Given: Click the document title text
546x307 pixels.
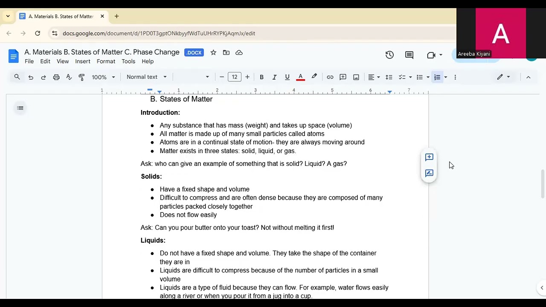Looking at the screenshot, I should tap(102, 52).
